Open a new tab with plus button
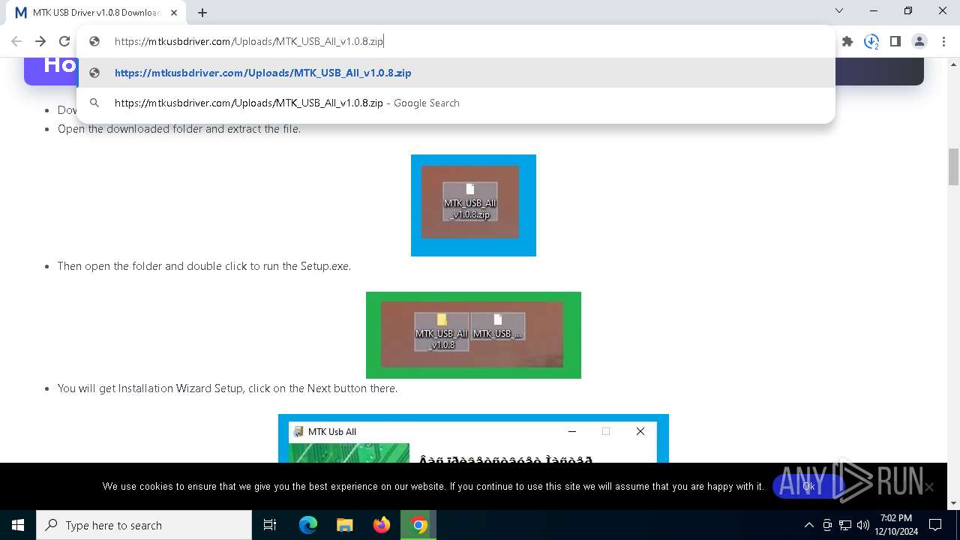 pyautogui.click(x=202, y=12)
